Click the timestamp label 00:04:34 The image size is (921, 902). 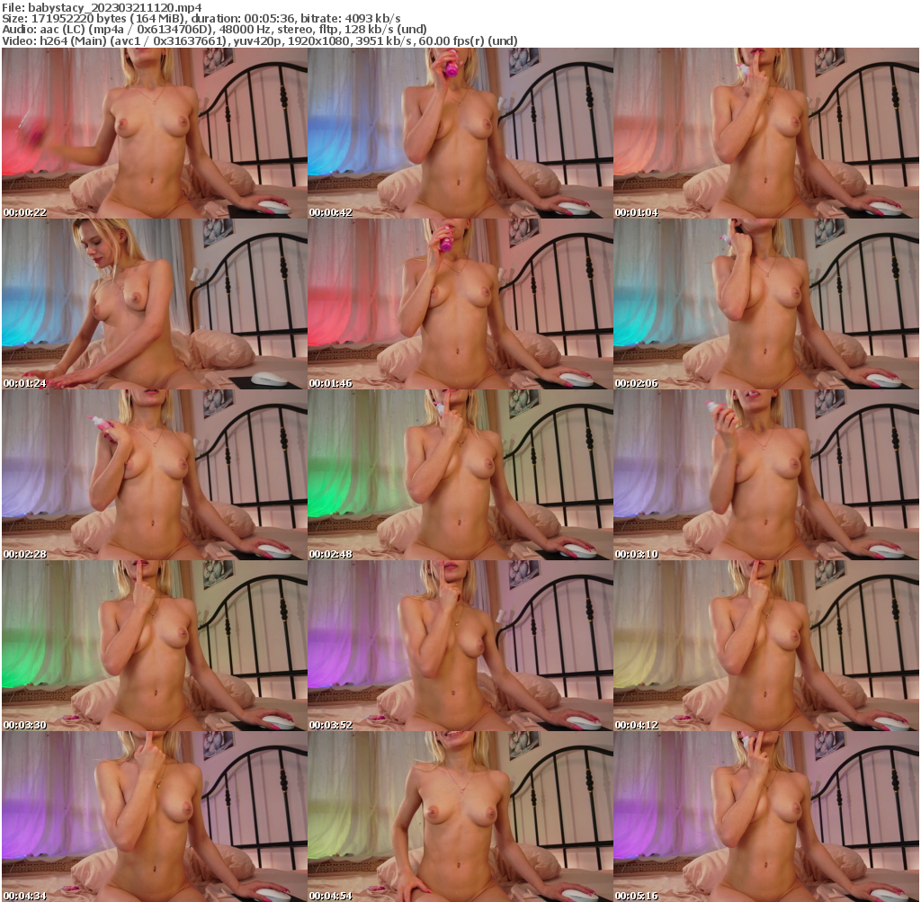click(x=23, y=894)
